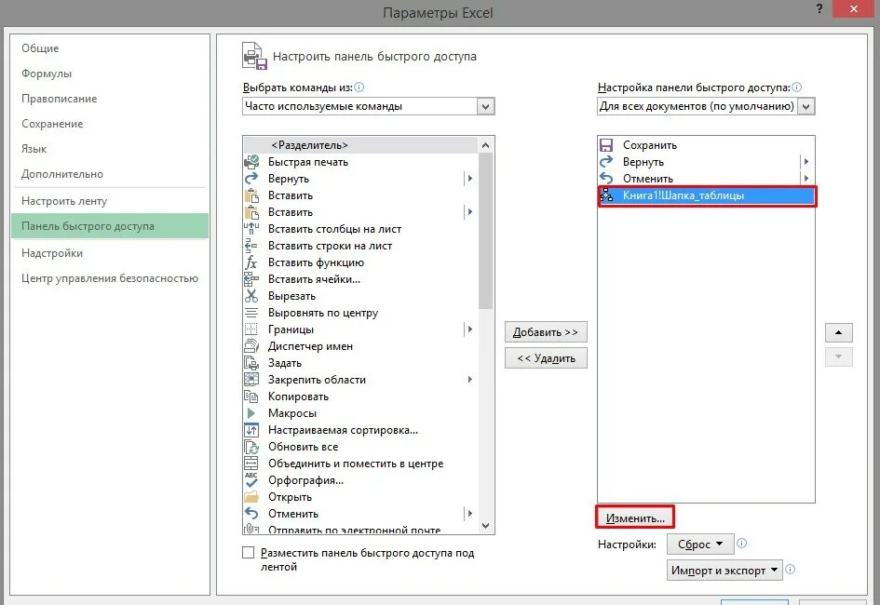Click the Открыть folder icon
Screen dimensions: 880x605
click(251, 497)
